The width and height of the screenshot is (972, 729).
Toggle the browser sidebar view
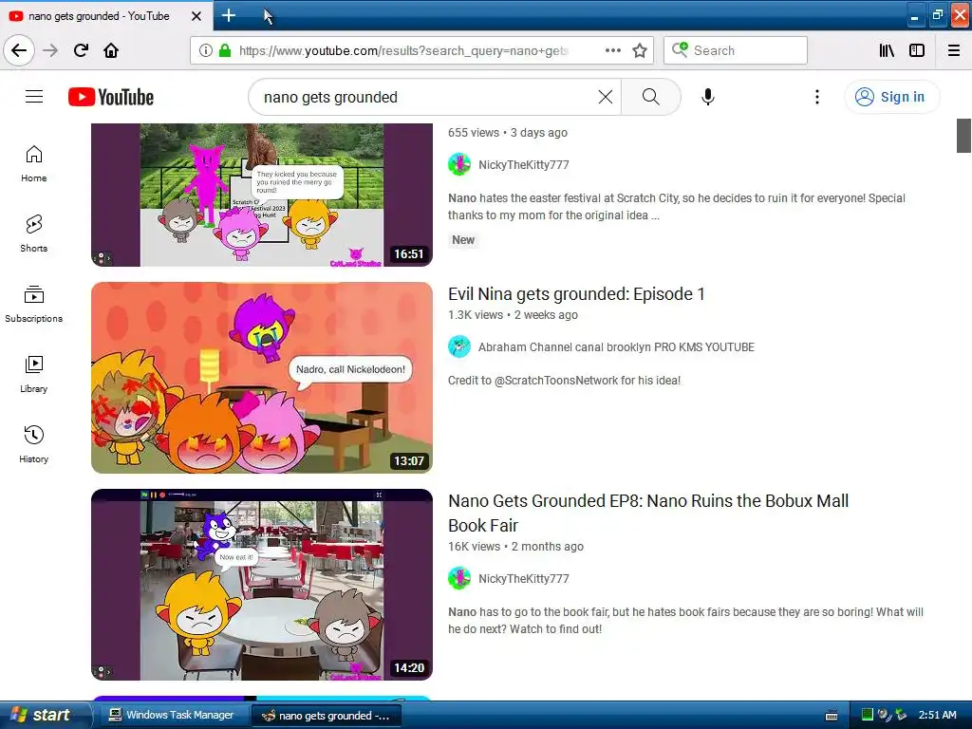917,50
